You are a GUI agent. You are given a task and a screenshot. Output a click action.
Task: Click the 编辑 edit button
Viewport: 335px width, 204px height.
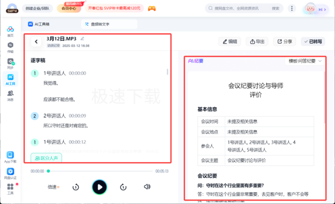pos(230,42)
